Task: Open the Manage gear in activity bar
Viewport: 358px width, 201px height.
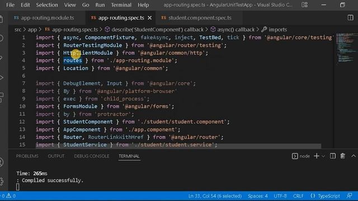Action: pyautogui.click(x=1, y=181)
